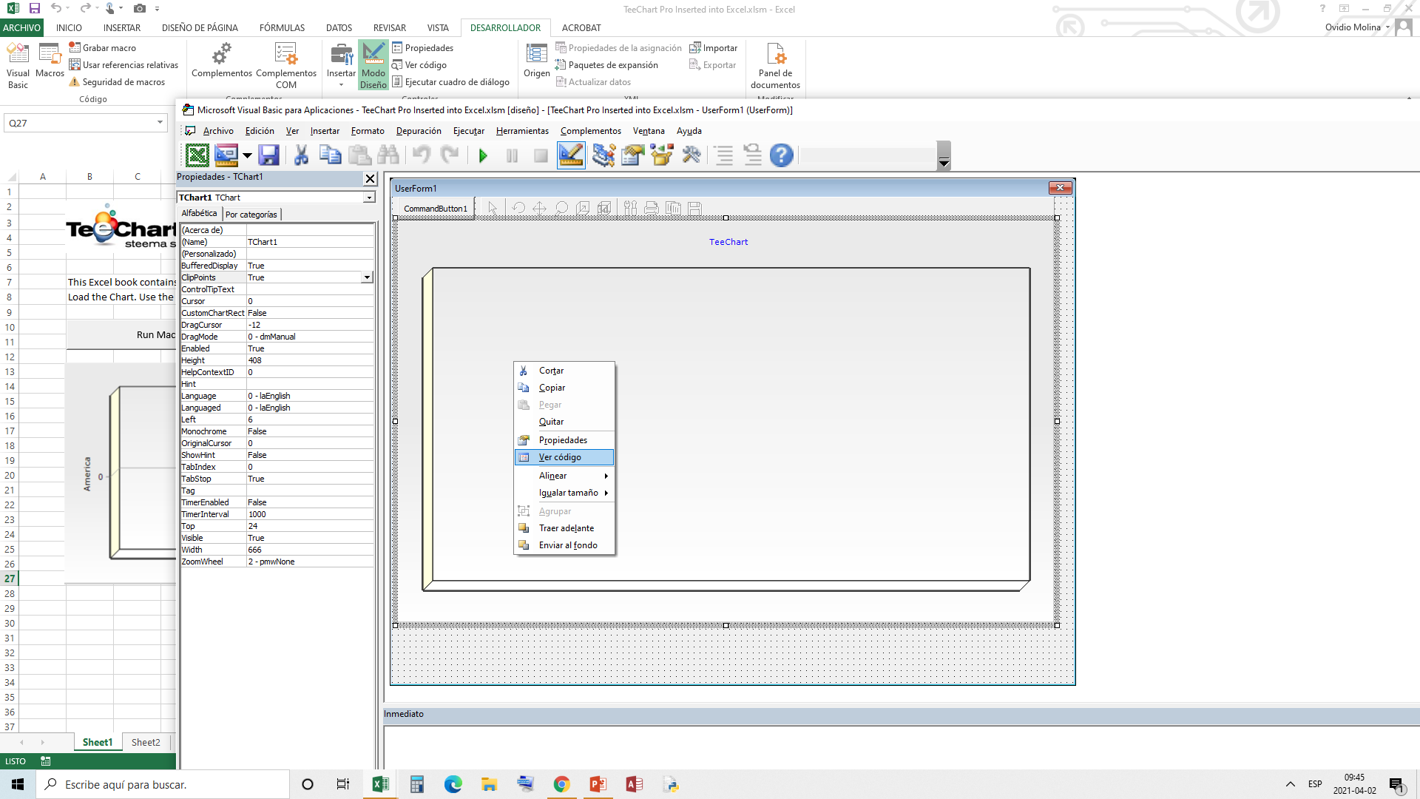The height and width of the screenshot is (799, 1420).
Task: Click the Find binoculars icon
Action: (x=388, y=155)
